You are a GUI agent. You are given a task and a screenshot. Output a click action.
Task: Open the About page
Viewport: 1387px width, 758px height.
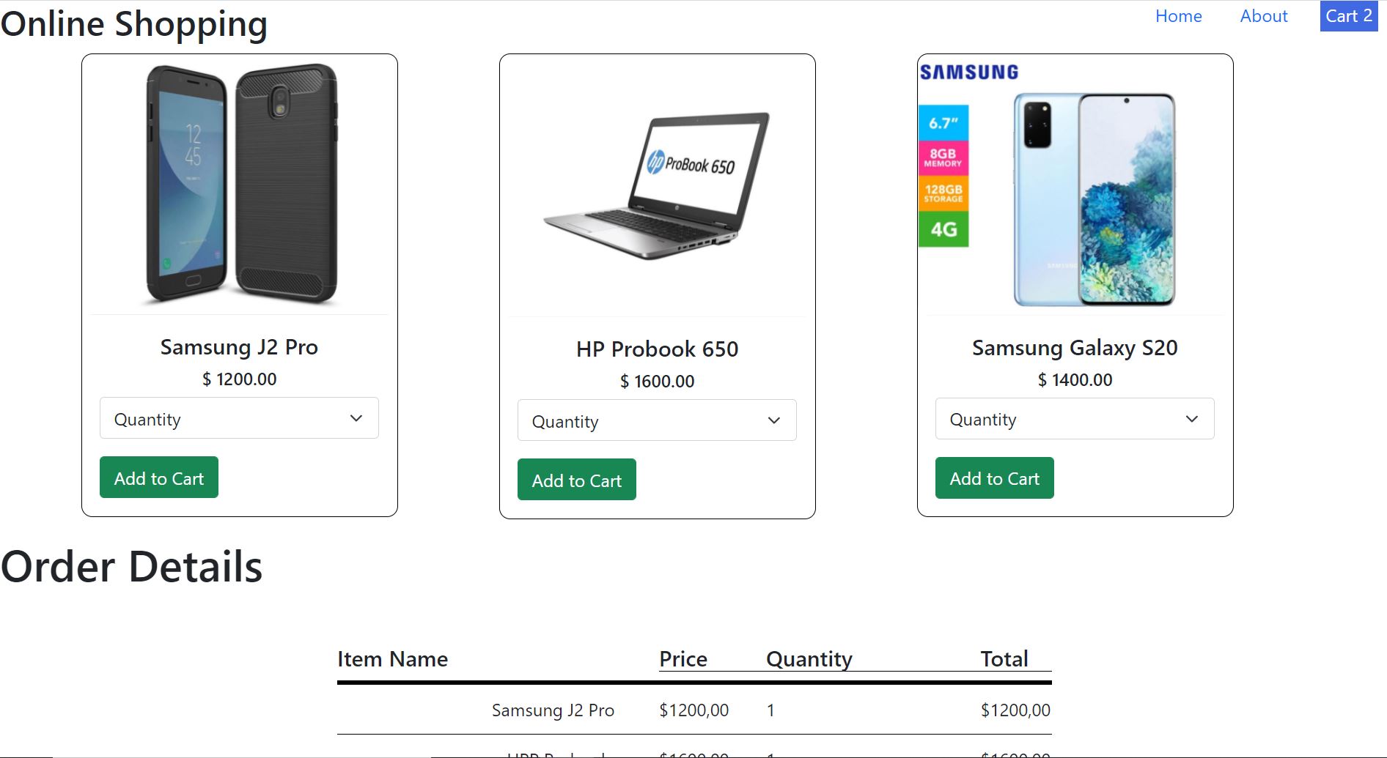pyautogui.click(x=1263, y=15)
